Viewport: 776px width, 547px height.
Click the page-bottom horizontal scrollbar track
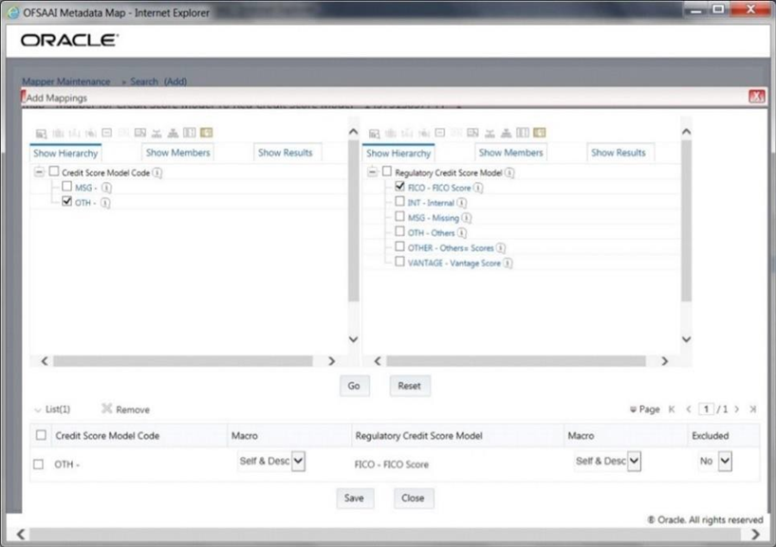click(x=385, y=534)
